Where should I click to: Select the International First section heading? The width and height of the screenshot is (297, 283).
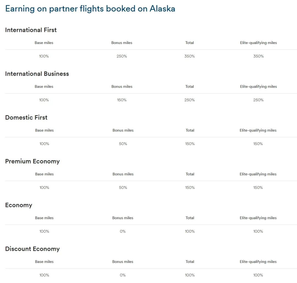pos(31,30)
